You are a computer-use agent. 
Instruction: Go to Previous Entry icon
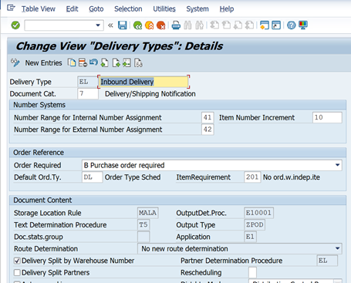tap(105, 62)
